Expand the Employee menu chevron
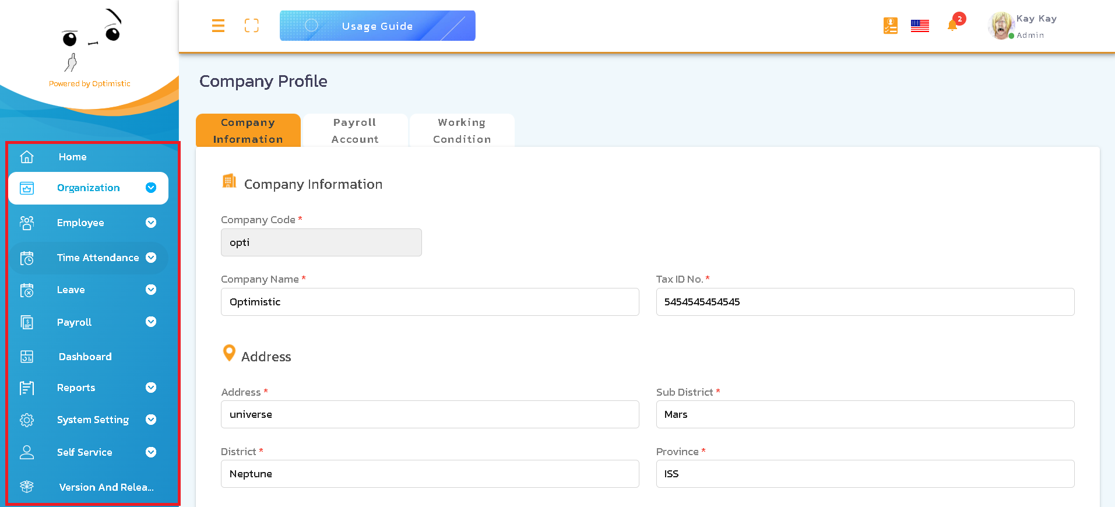 click(x=151, y=223)
